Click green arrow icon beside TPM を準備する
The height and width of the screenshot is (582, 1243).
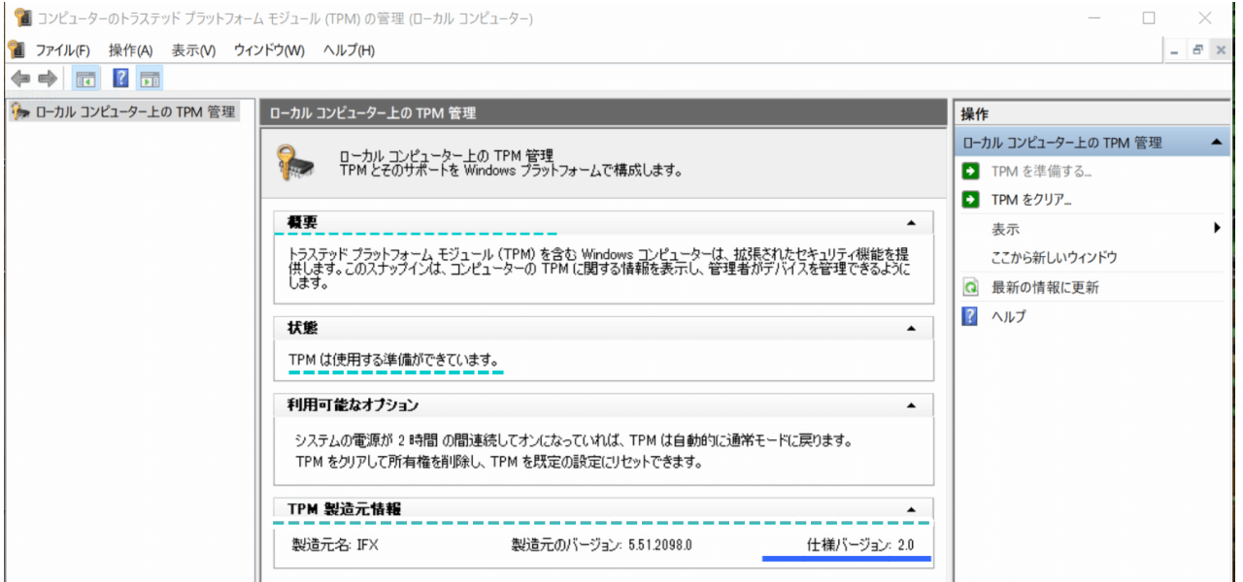[970, 171]
